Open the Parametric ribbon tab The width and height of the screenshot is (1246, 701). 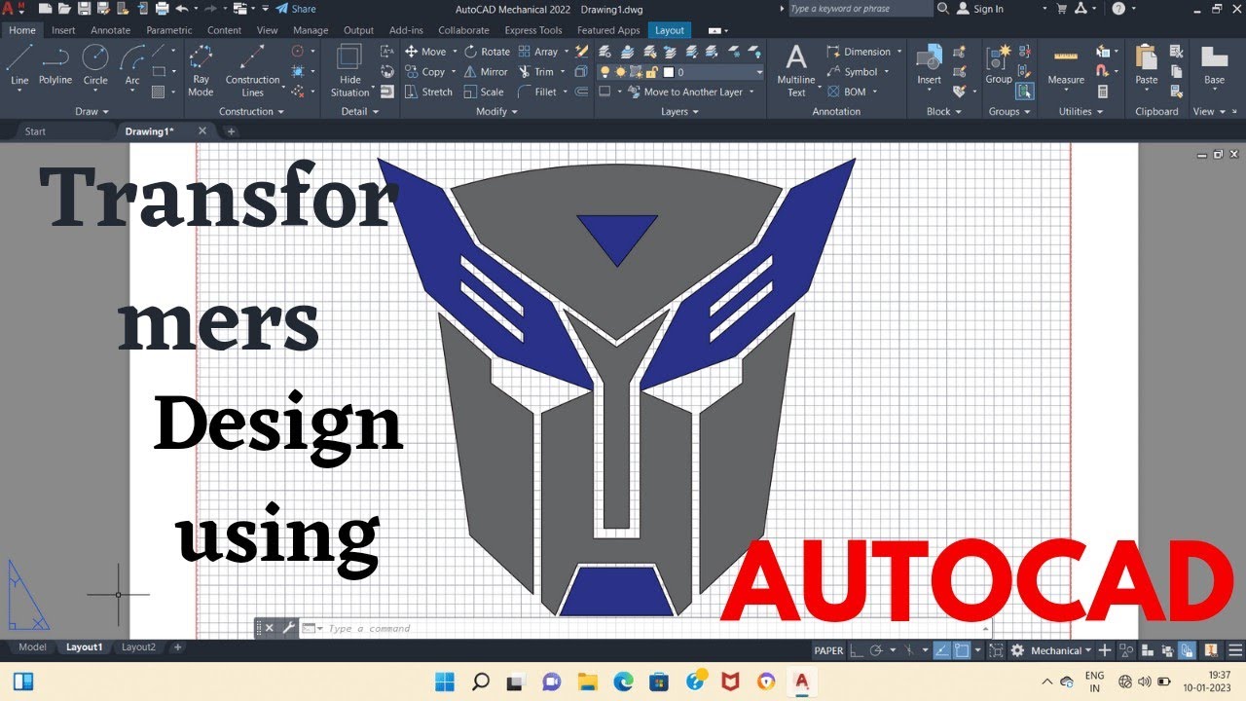tap(169, 30)
